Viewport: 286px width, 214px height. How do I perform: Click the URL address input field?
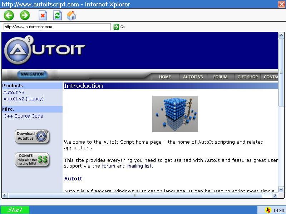click(57, 27)
